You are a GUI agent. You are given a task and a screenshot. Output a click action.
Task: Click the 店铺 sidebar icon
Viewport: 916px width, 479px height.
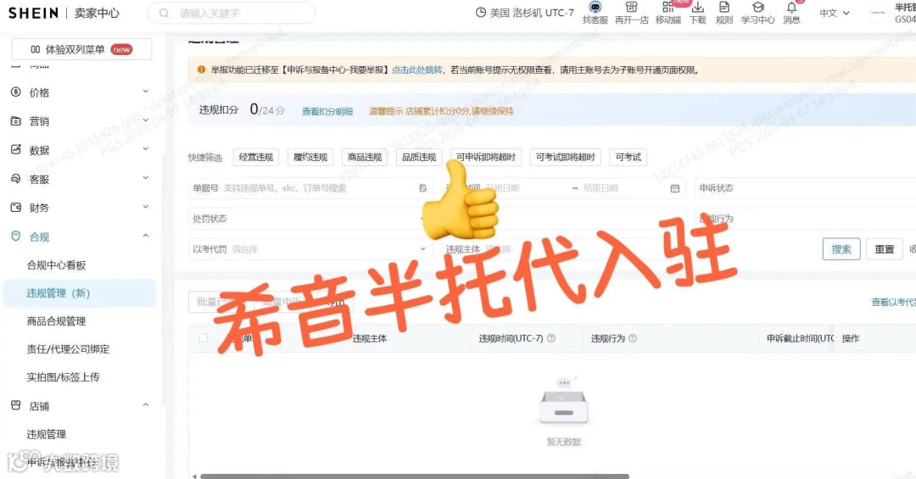pos(16,405)
